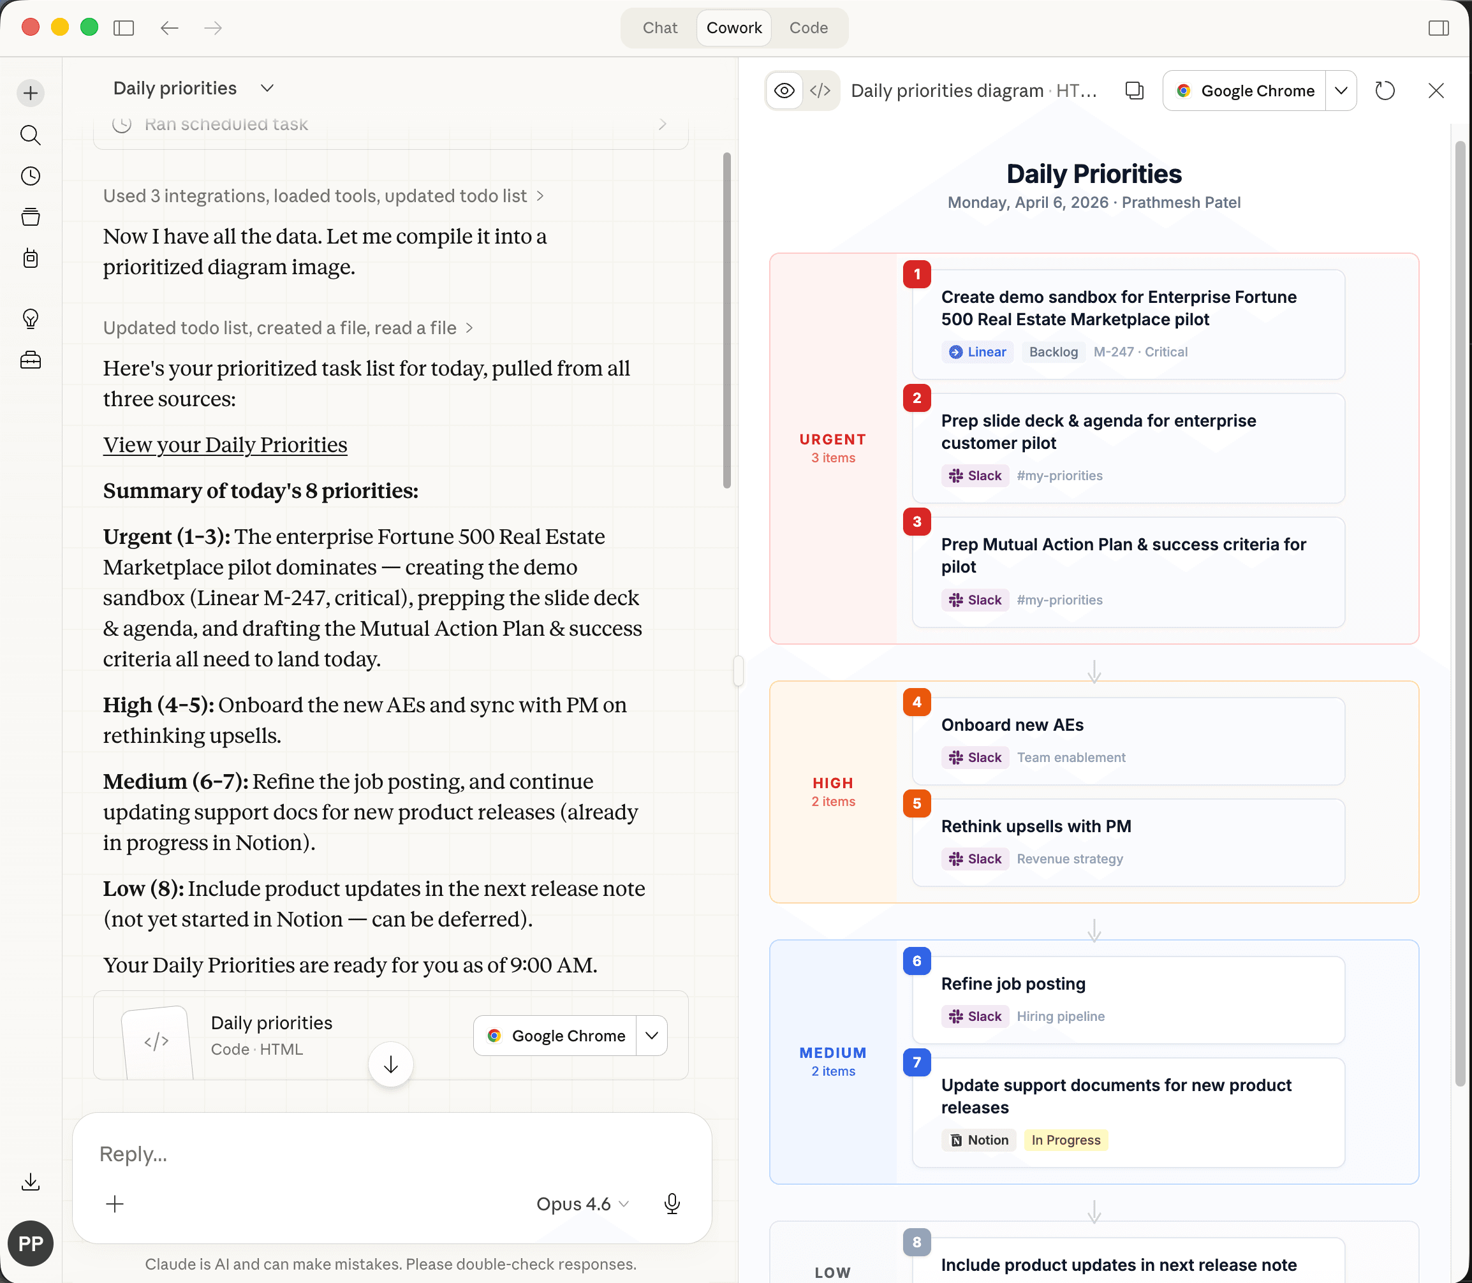The width and height of the screenshot is (1472, 1283).
Task: Switch preview to code view mode
Action: [x=820, y=91]
